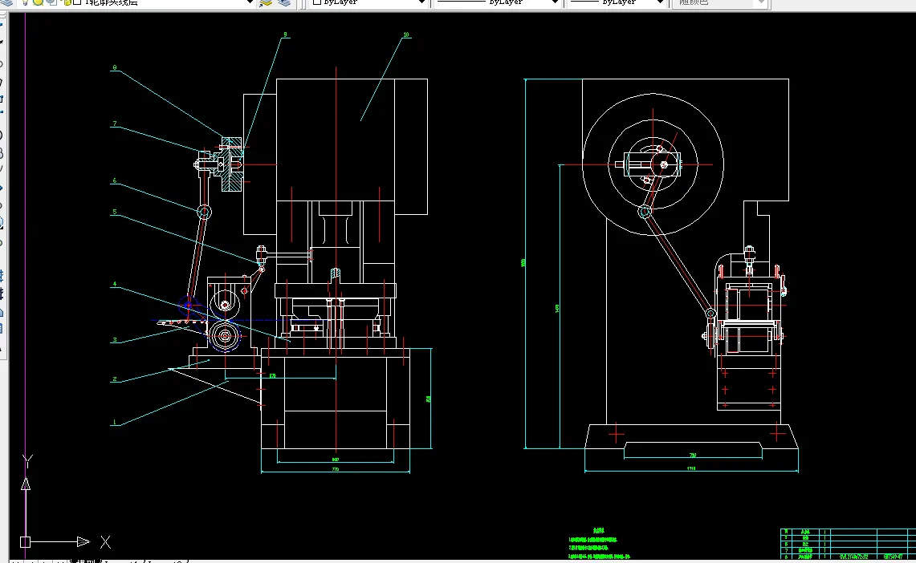Click the Make Object's Layer Current icon
The height and width of the screenshot is (563, 916).
point(267,2)
